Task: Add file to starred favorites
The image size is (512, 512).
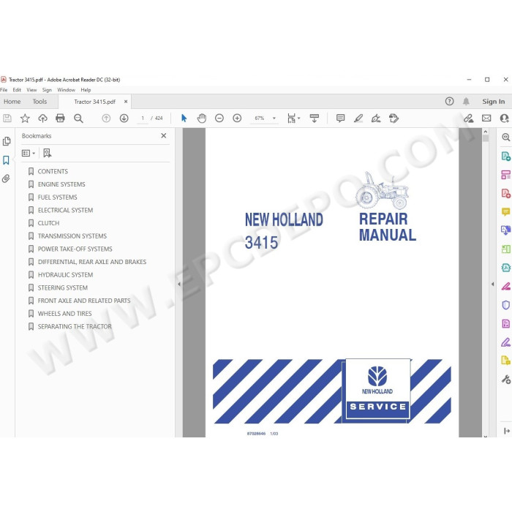Action: pyautogui.click(x=25, y=118)
